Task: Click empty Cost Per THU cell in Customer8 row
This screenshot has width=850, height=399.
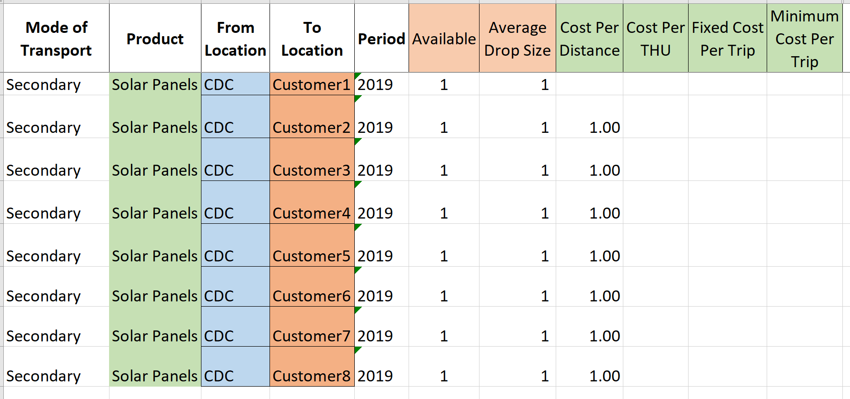Action: pos(656,367)
